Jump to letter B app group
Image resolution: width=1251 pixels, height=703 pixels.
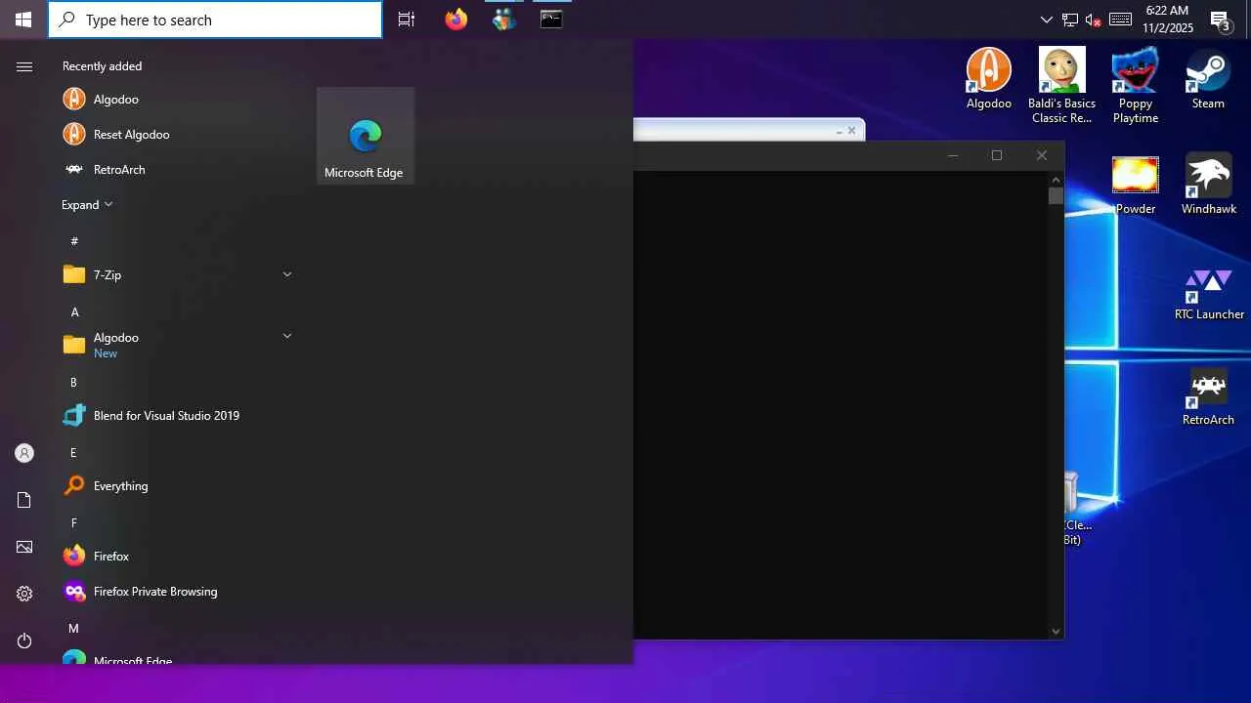click(73, 383)
